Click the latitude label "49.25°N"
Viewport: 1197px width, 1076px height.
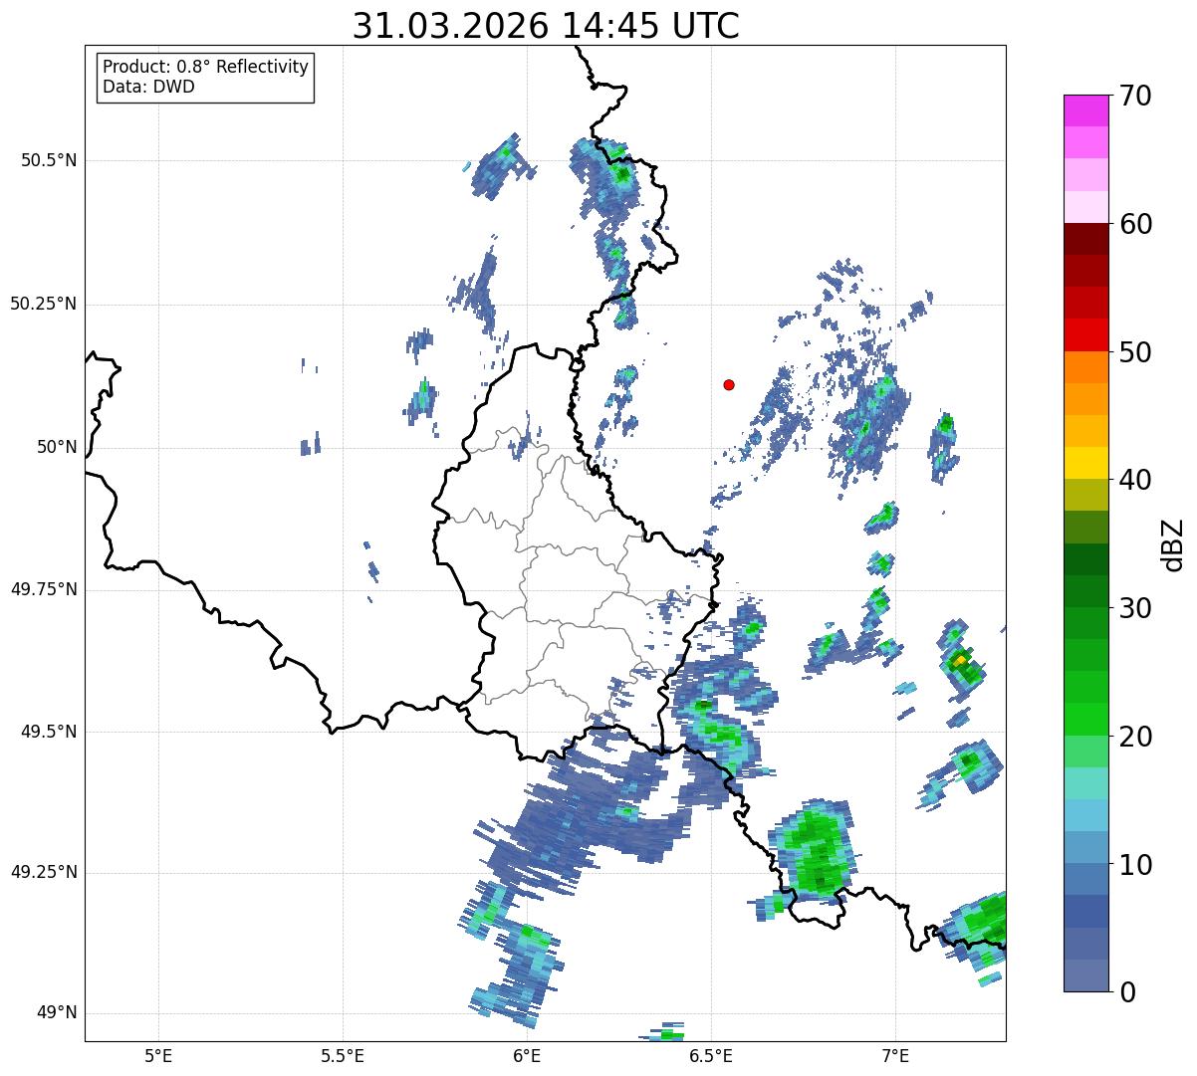click(44, 873)
